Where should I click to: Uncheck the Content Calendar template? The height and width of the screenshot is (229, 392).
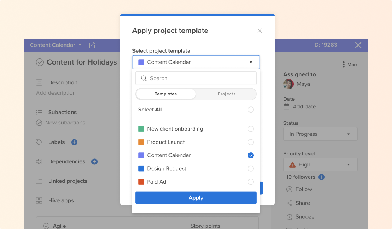click(x=251, y=155)
